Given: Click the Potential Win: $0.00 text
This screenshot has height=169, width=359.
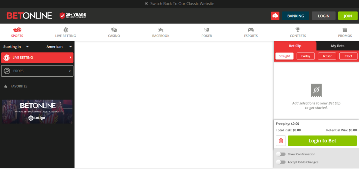Looking at the screenshot, I should (341, 131).
